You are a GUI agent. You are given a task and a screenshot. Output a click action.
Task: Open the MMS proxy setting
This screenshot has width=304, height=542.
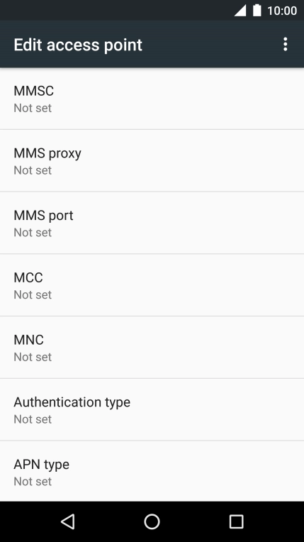(152, 161)
